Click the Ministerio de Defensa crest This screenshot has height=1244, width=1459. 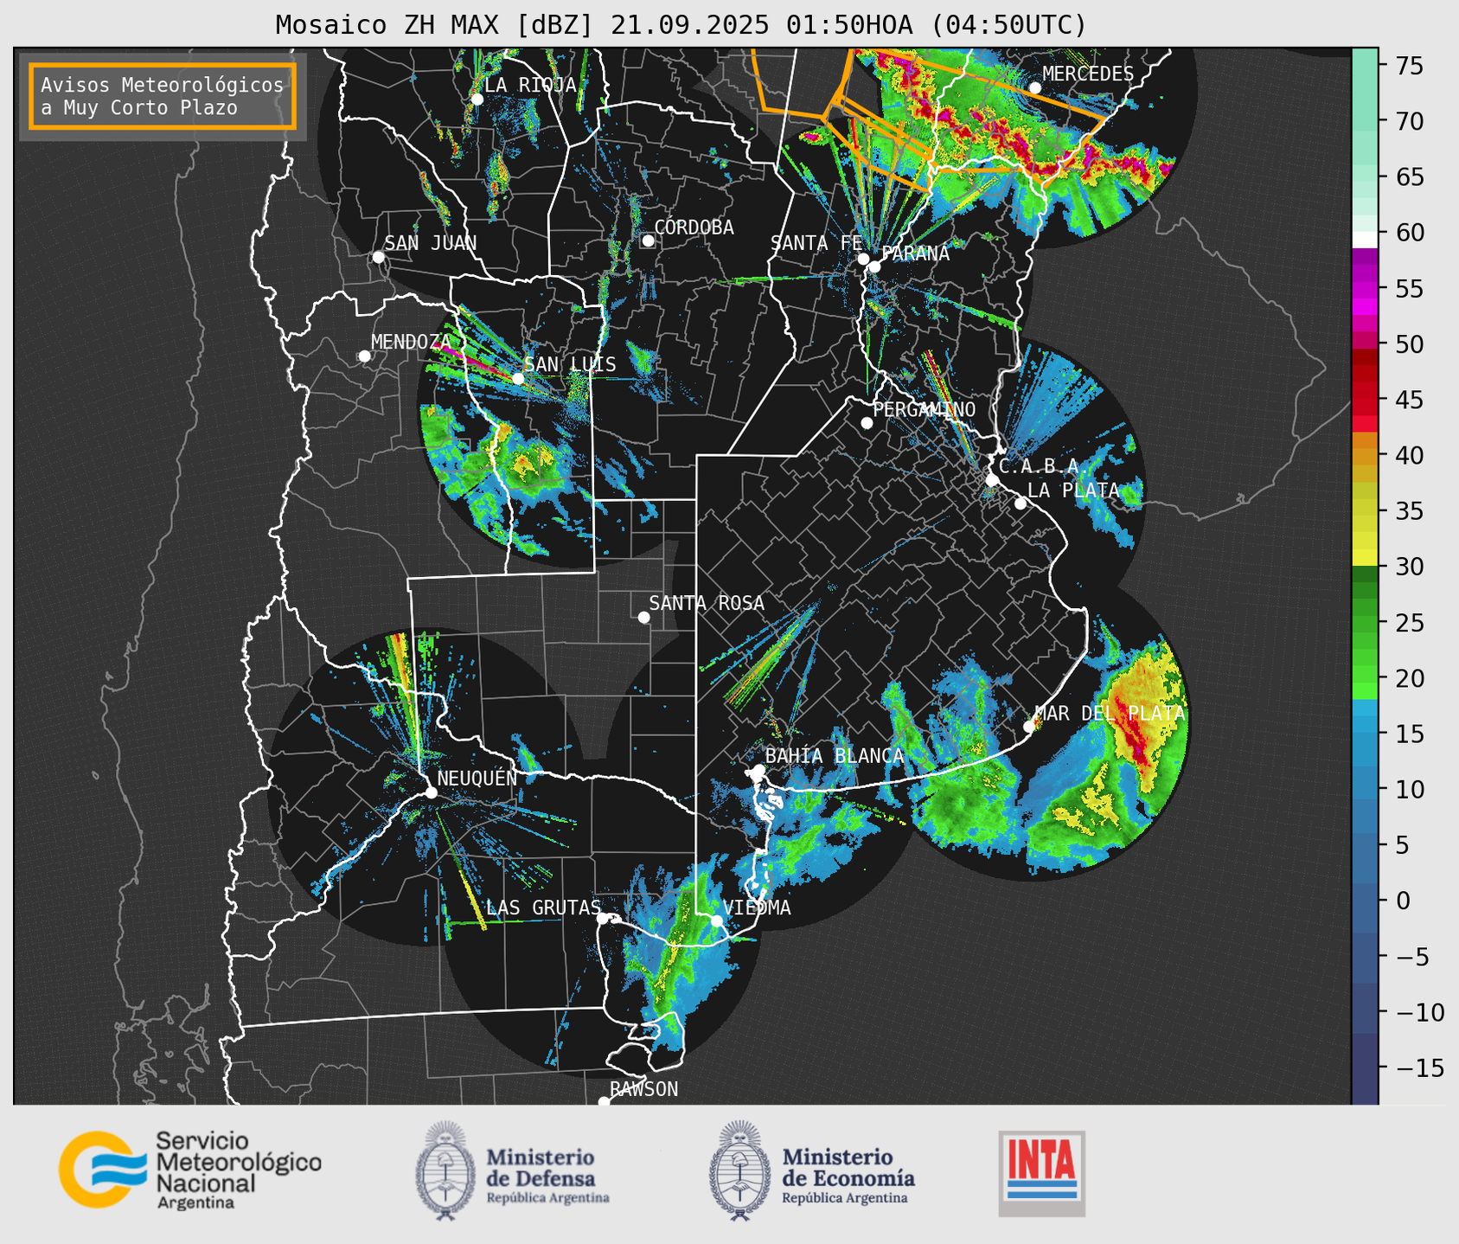446,1170
